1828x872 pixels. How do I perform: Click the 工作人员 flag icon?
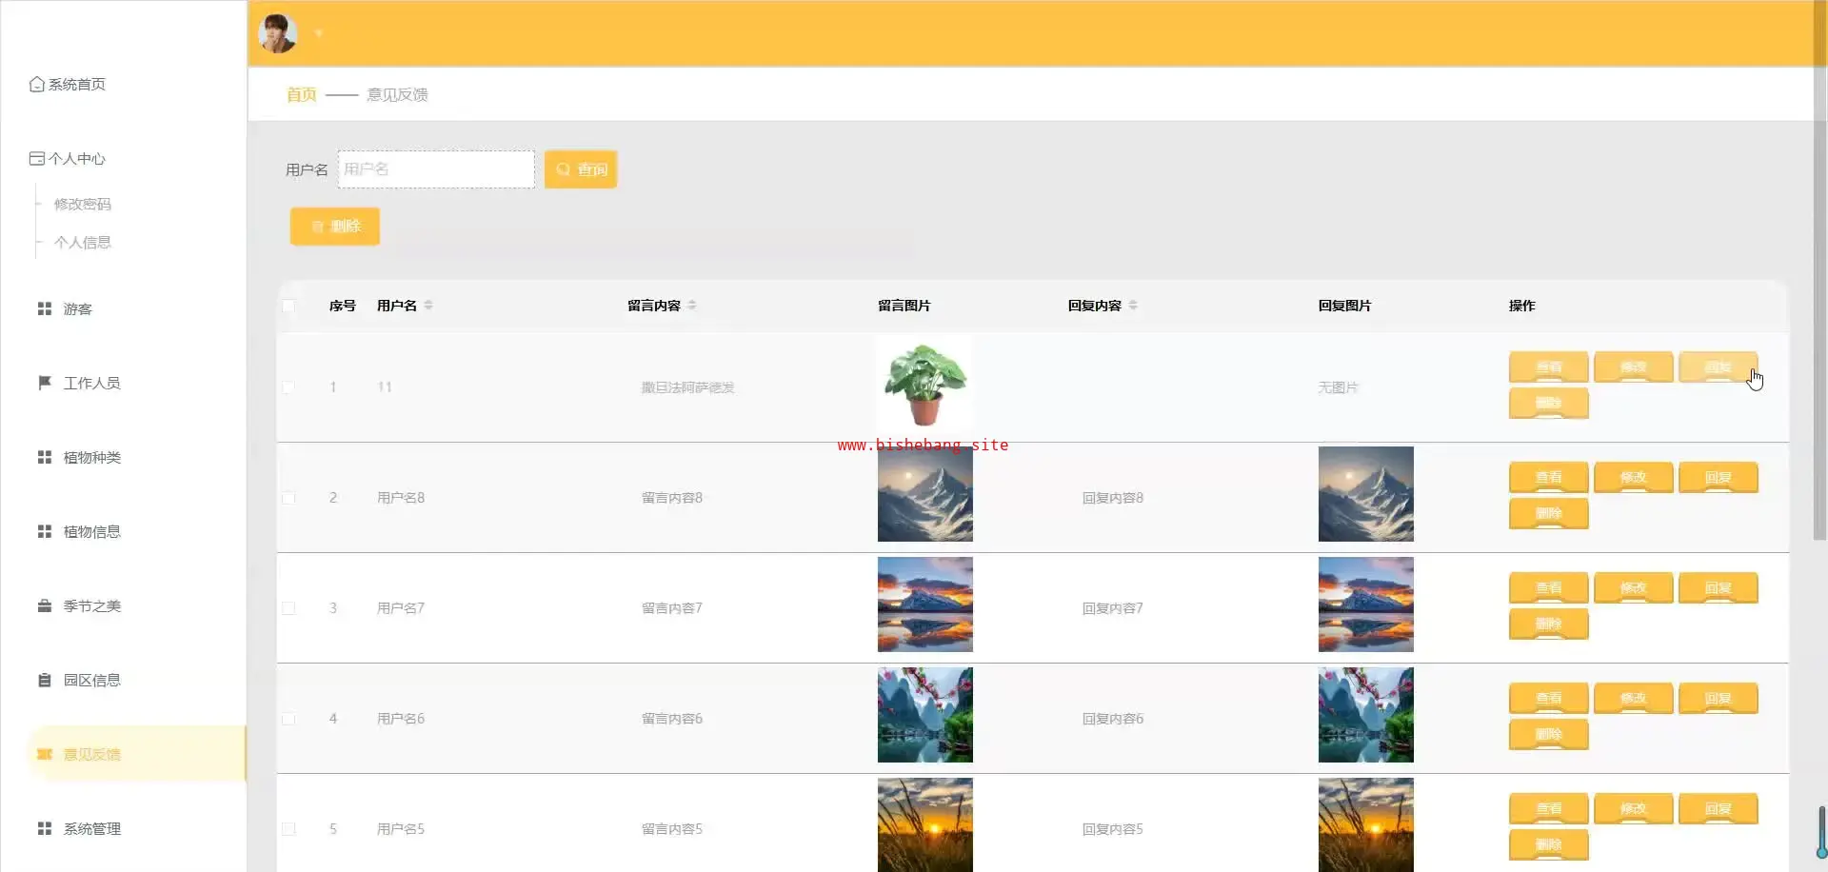(x=44, y=383)
